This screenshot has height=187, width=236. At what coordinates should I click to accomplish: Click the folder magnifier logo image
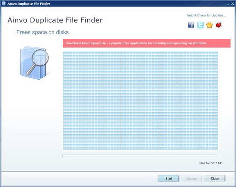34,63
